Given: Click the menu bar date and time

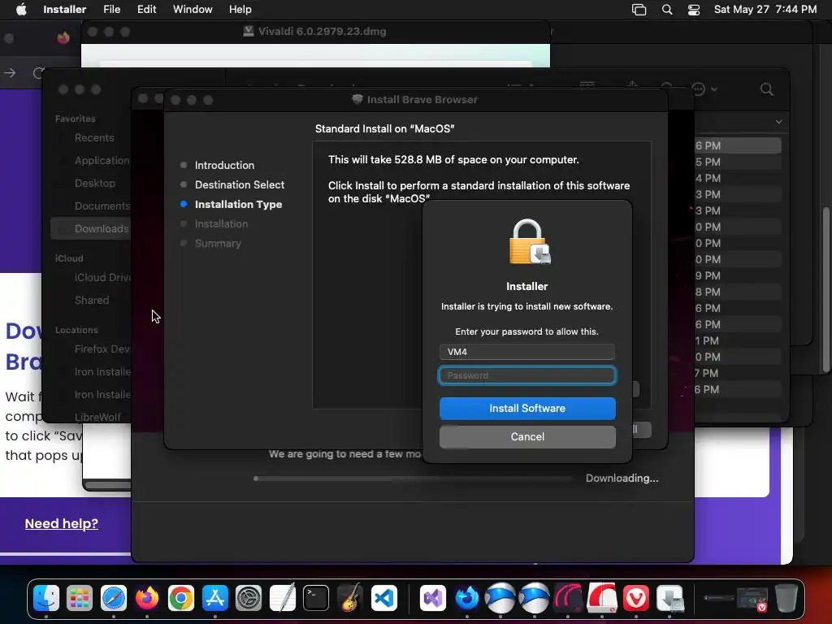Looking at the screenshot, I should click(765, 10).
